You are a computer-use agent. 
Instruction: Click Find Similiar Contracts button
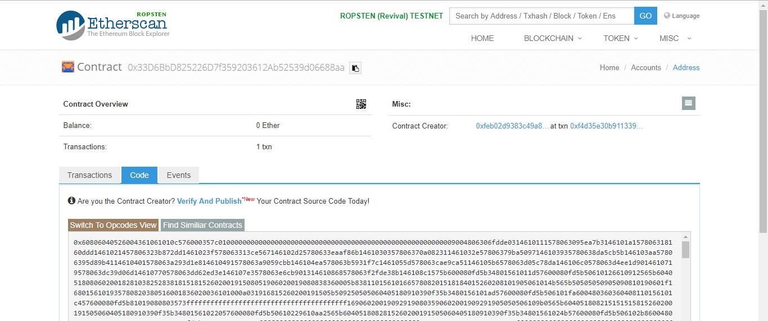click(x=202, y=225)
